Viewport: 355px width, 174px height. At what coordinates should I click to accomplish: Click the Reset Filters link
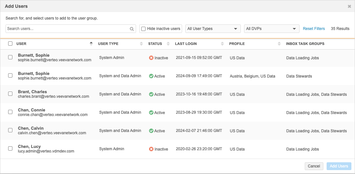314,29
